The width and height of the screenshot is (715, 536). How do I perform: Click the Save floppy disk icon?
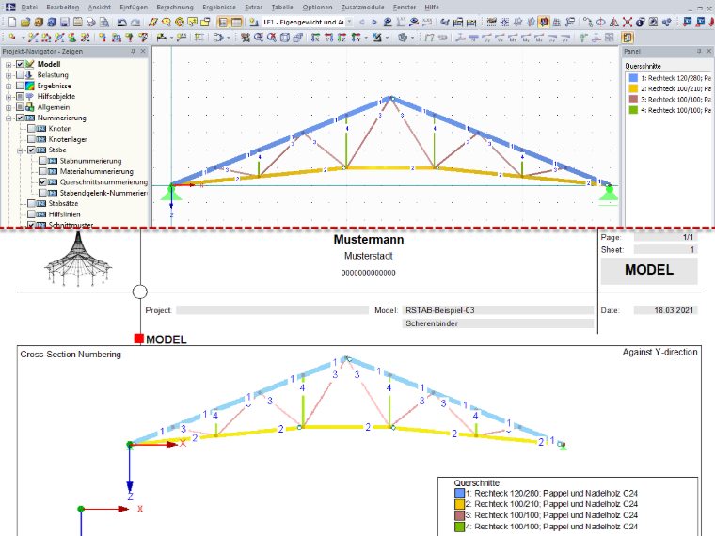point(64,22)
